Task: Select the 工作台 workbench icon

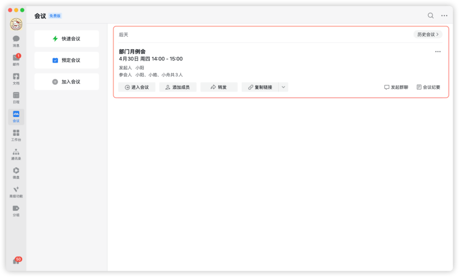Action: point(16,135)
